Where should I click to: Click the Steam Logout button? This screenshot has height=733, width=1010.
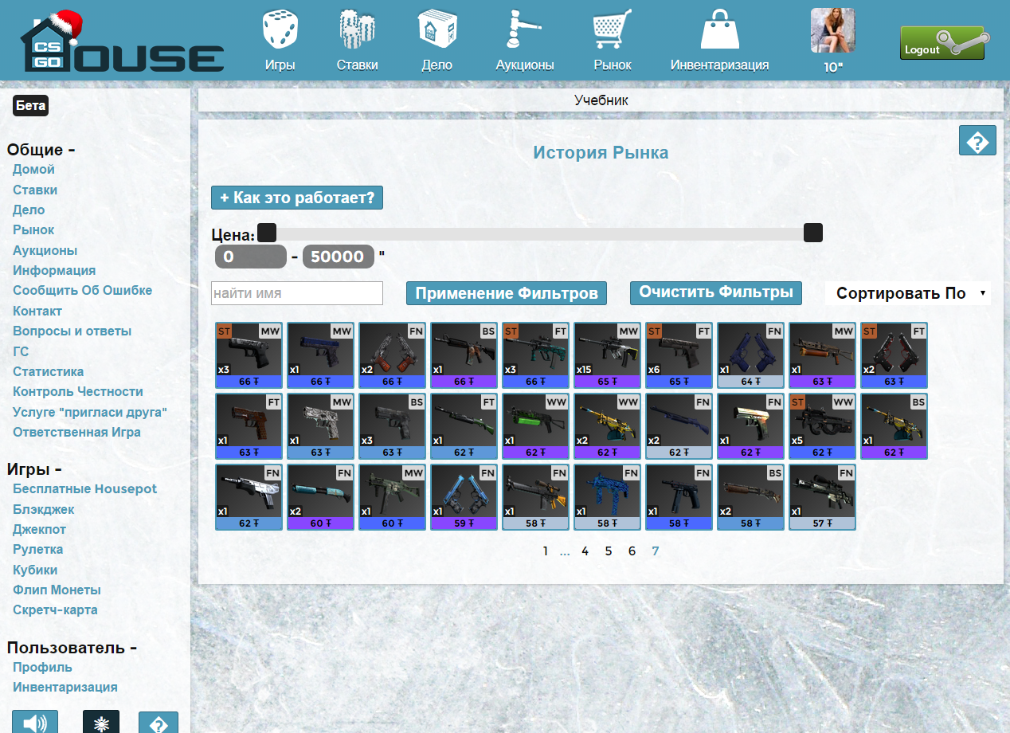tap(945, 44)
